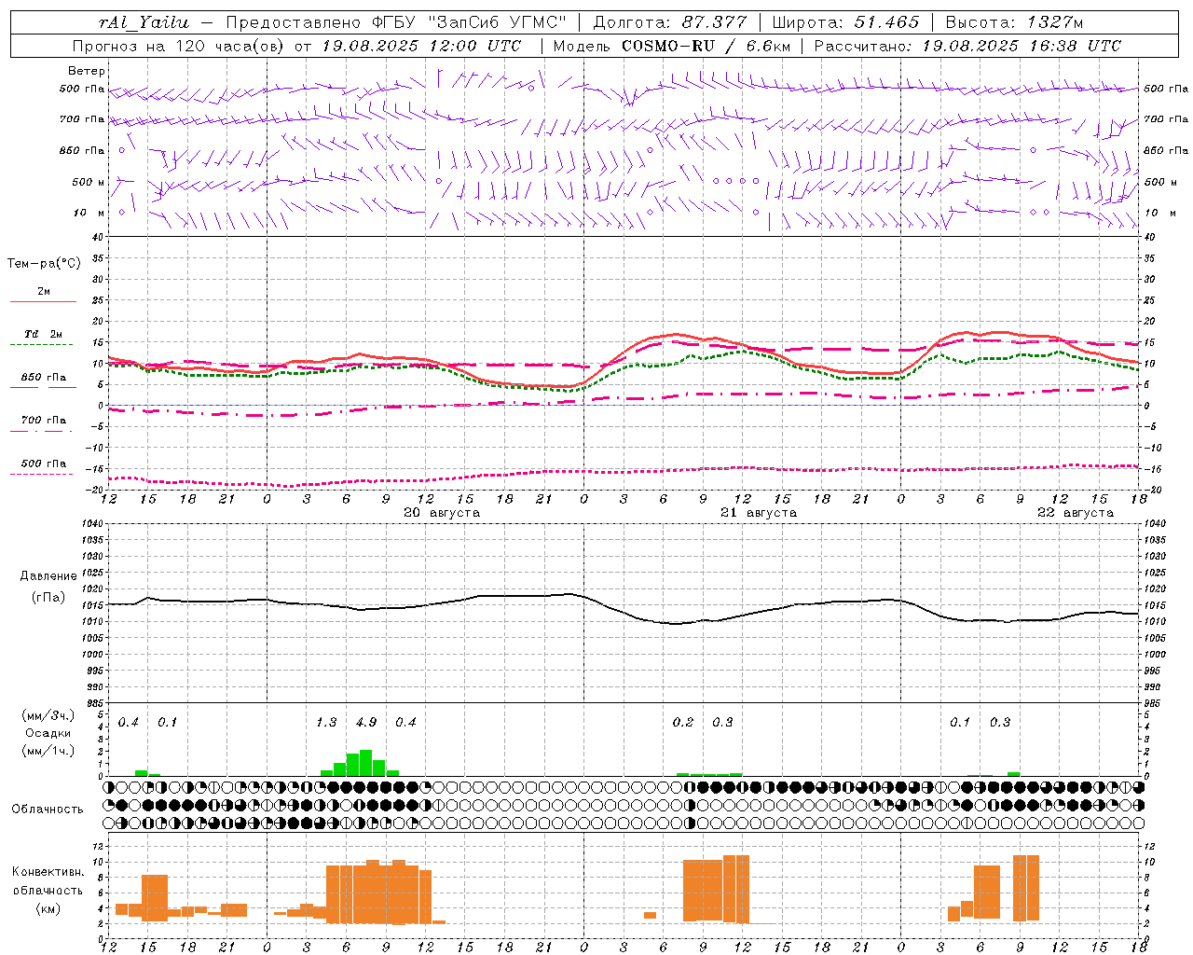1193x955 pixels.
Task: Click the dotted line sample under 500 гПа legend
Action: (41, 475)
